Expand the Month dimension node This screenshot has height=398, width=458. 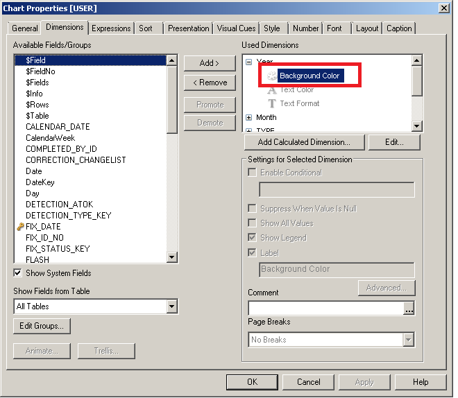[249, 118]
